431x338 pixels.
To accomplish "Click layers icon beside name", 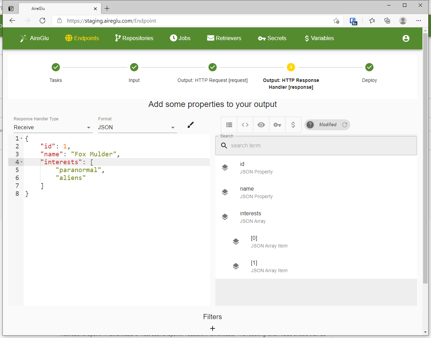I will [x=225, y=192].
